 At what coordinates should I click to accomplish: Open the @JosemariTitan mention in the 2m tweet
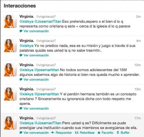click(48, 21)
